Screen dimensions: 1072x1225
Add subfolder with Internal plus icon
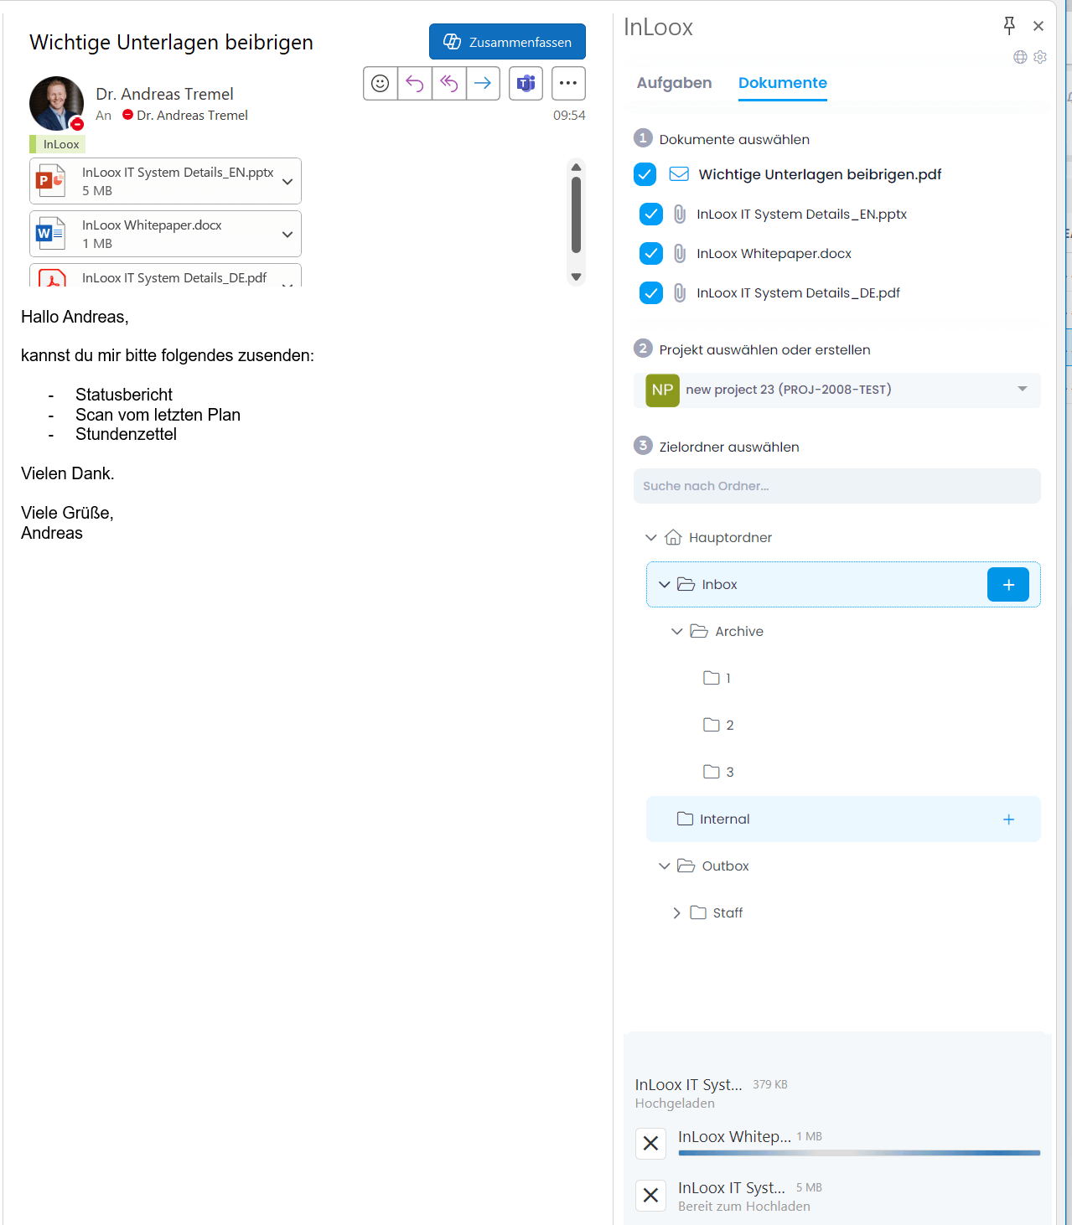tap(1008, 819)
